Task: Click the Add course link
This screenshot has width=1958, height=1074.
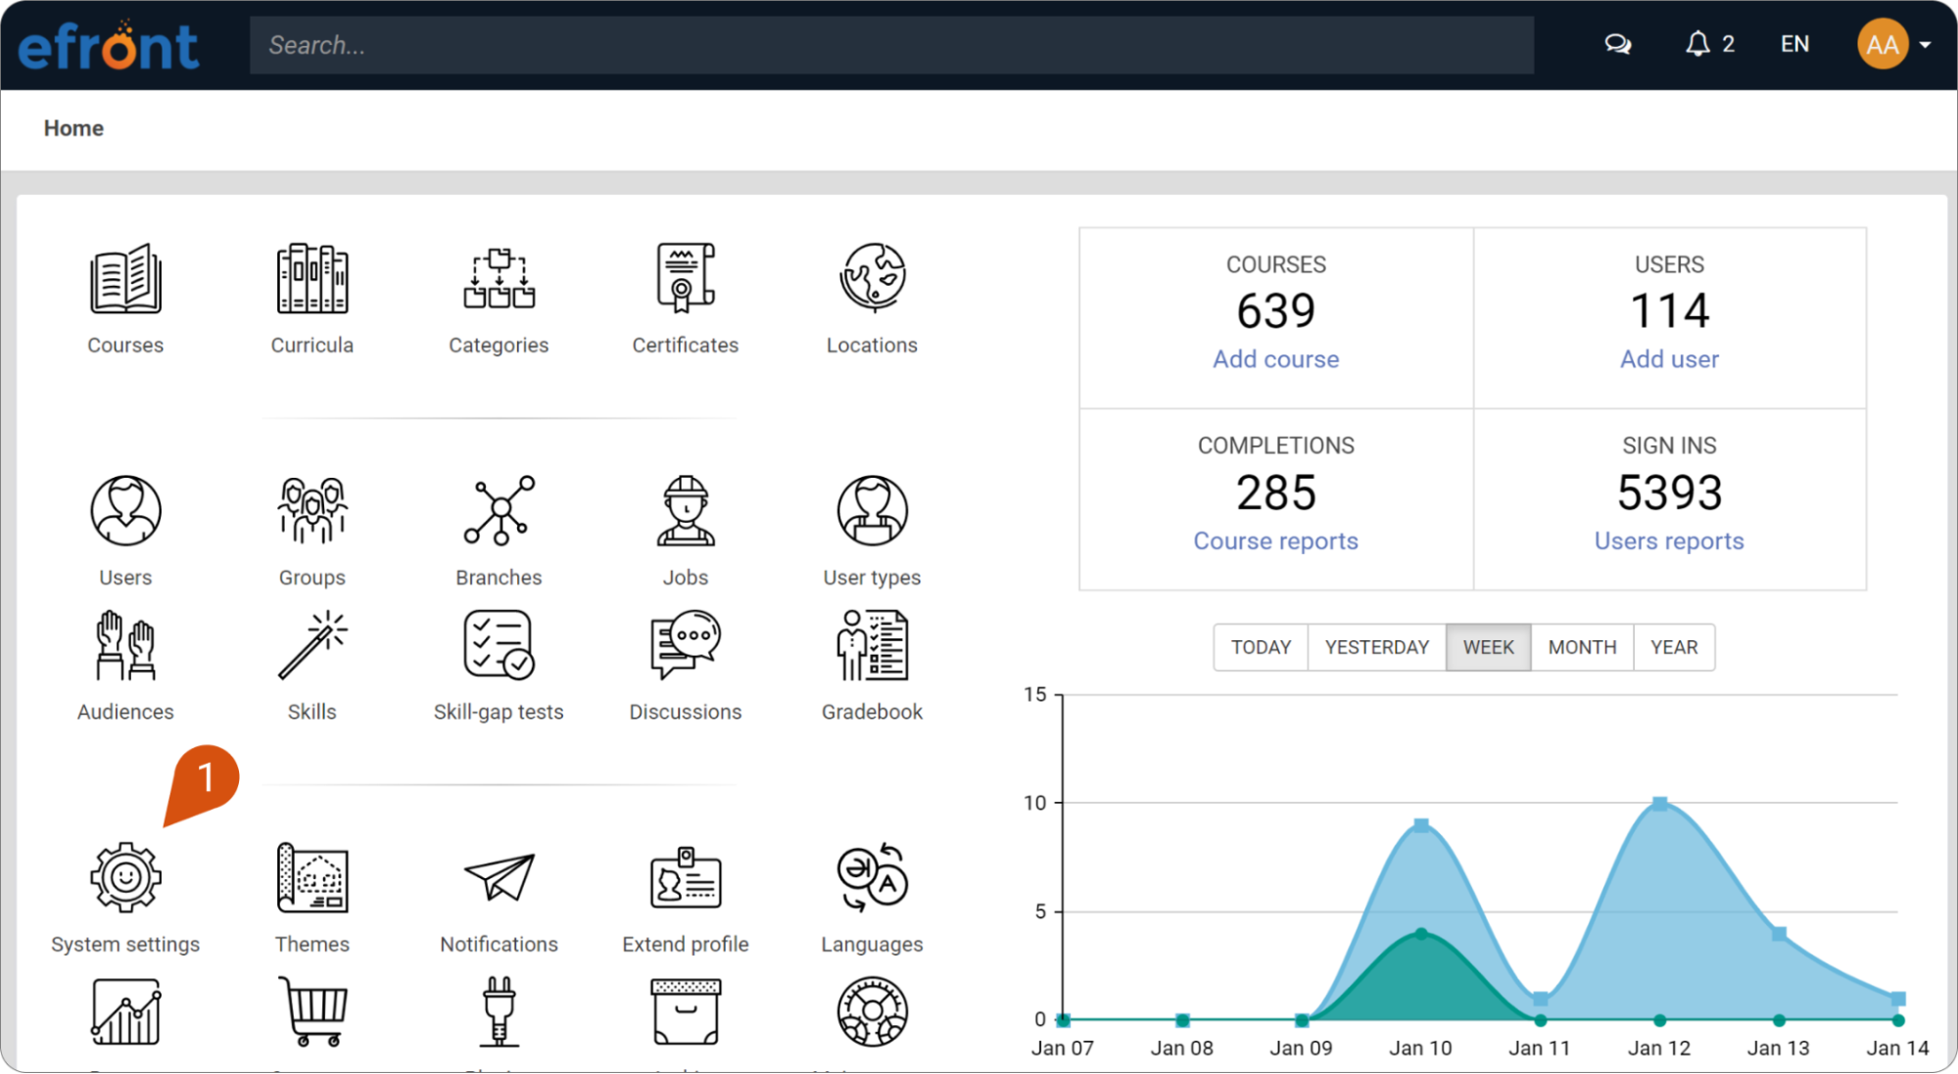Action: (x=1275, y=359)
